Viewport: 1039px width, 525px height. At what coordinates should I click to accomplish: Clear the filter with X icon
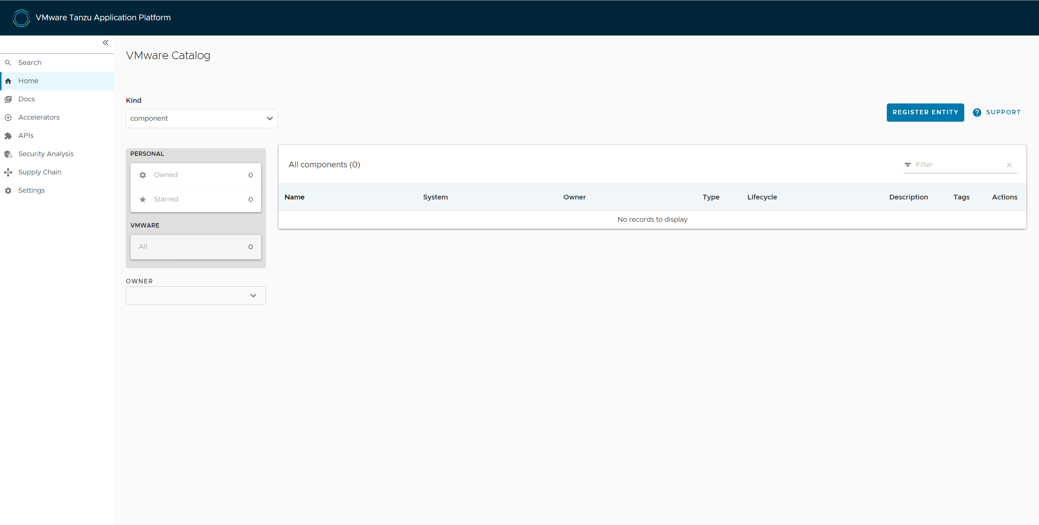tap(1009, 165)
